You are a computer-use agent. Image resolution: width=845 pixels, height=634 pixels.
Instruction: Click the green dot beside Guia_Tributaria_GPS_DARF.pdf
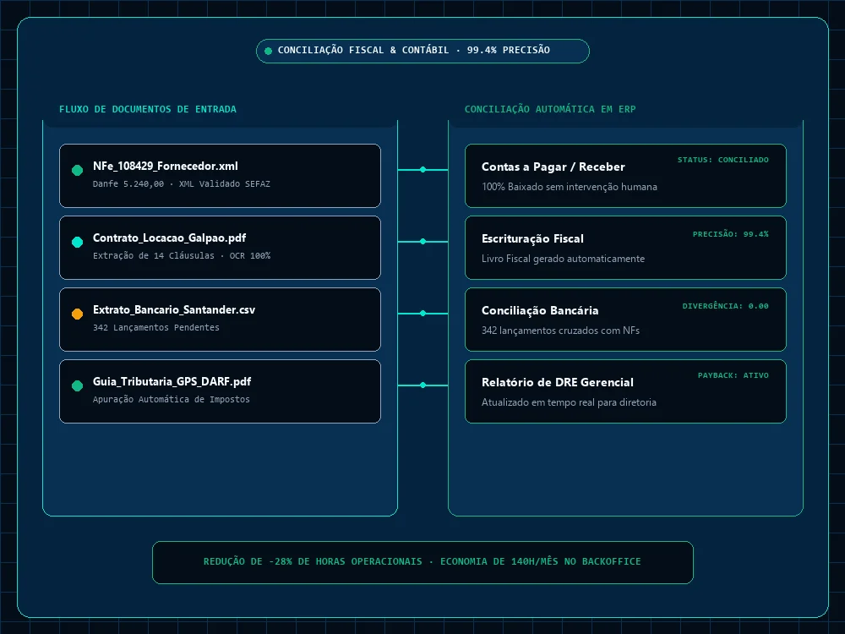tap(77, 385)
